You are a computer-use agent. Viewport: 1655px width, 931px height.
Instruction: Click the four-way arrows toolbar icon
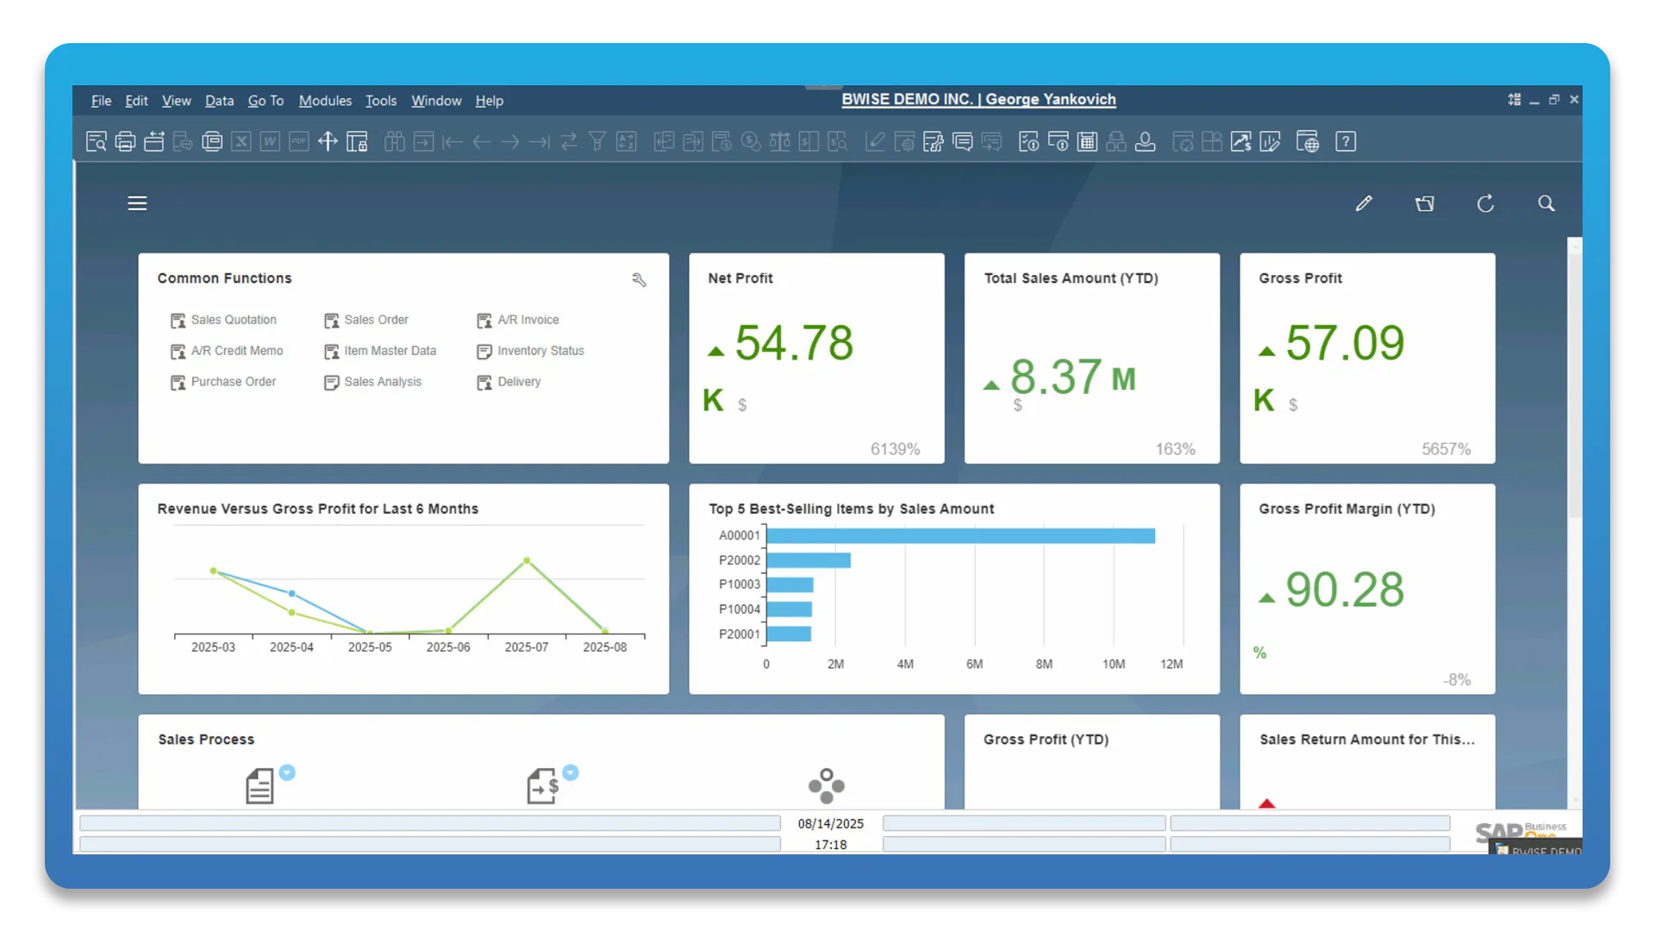click(x=328, y=142)
